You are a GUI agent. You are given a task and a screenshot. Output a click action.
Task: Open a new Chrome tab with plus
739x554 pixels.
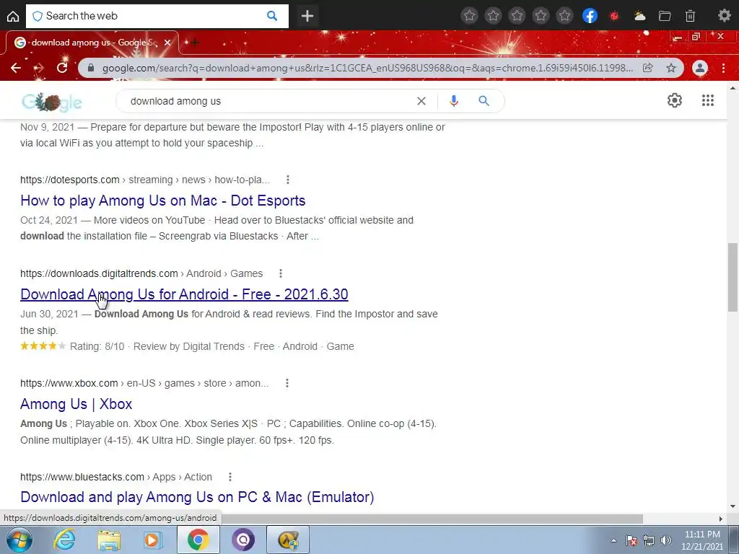click(194, 43)
